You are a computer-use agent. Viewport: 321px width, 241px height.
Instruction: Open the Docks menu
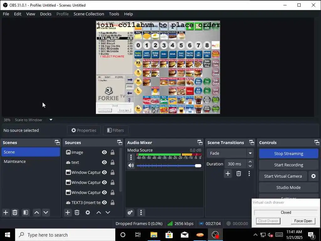tap(46, 14)
